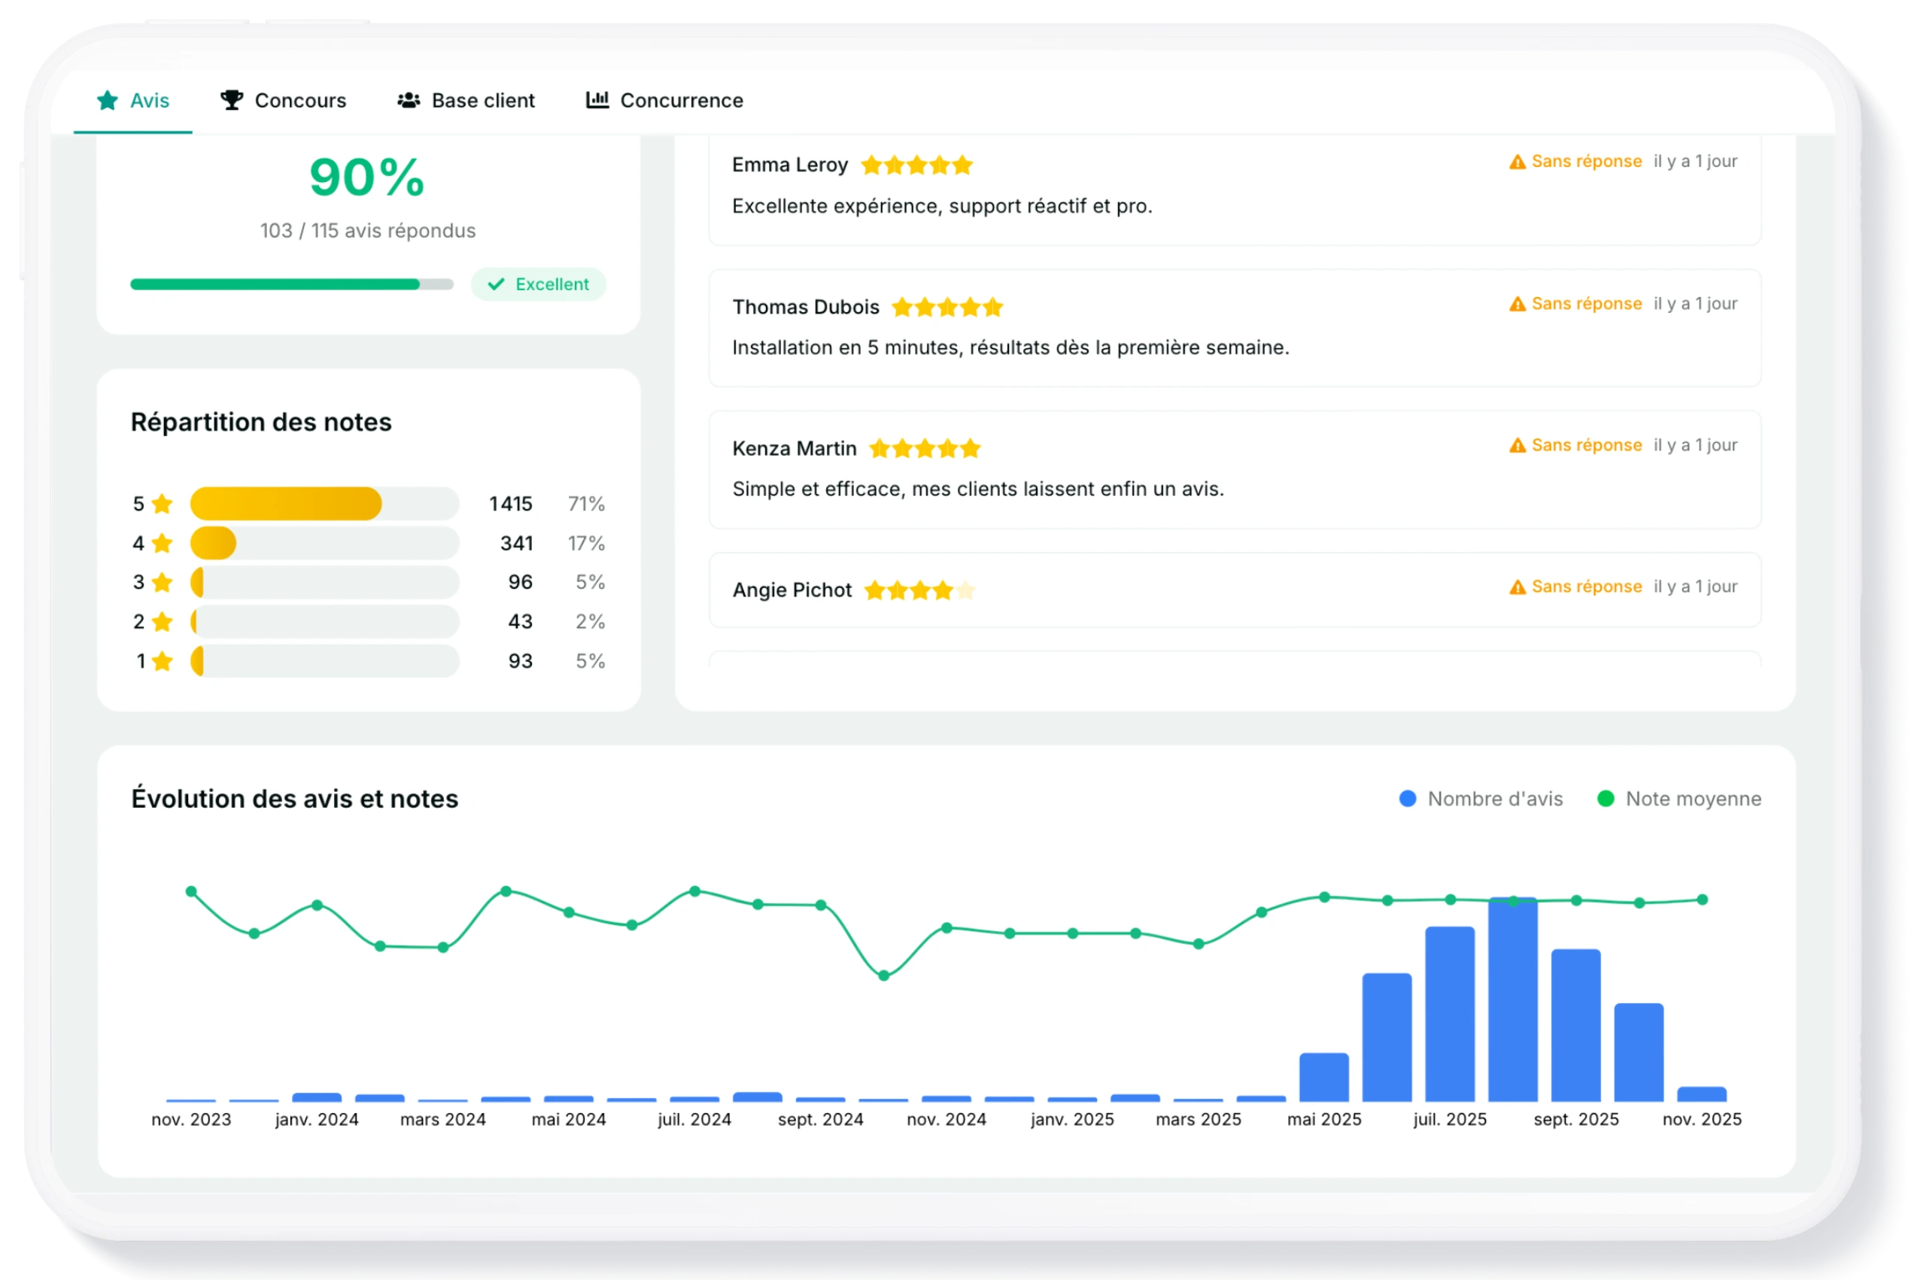Viewport: 1908px width, 1280px height.
Task: Click Angie Pichot's star rating
Action: (x=919, y=590)
